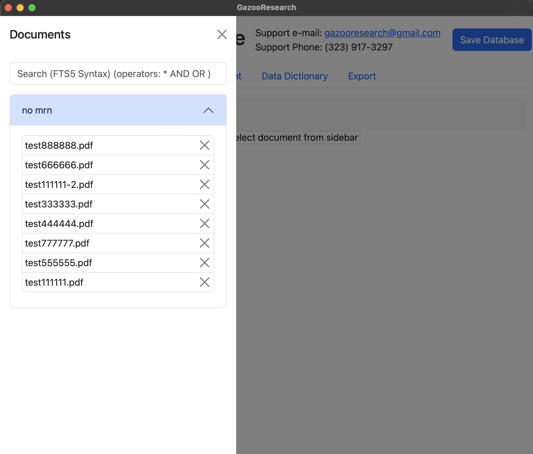Remove test888888.pdf using its X icon

point(204,145)
